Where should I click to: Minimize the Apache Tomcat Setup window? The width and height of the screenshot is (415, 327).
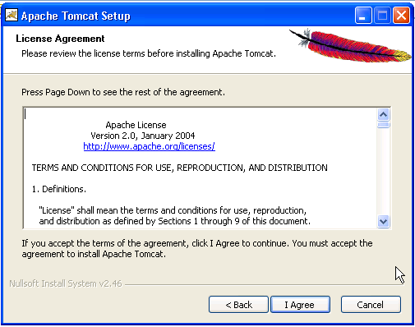click(x=363, y=16)
